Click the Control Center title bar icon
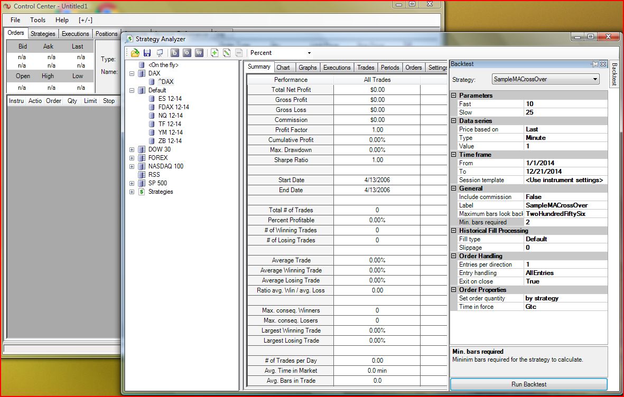 pyautogui.click(x=7, y=6)
